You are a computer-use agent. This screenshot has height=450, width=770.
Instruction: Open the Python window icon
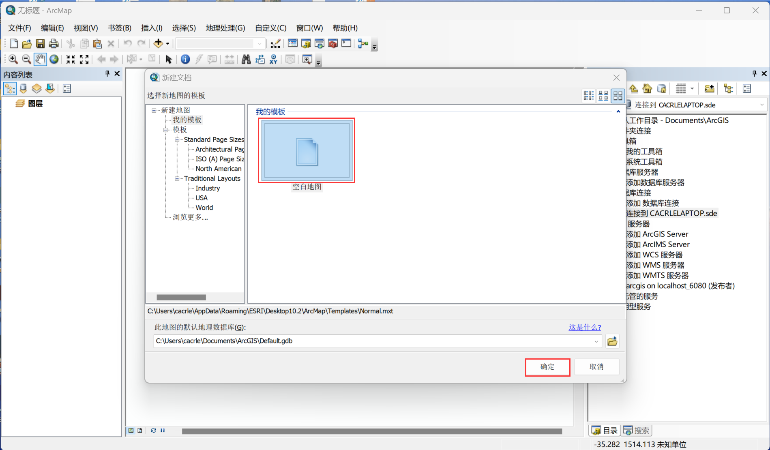pos(346,43)
